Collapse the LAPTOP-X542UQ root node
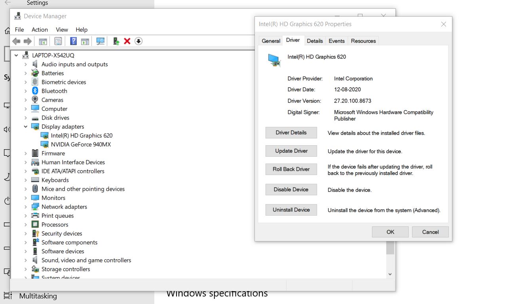Image resolution: width=526 pixels, height=304 pixels. [x=16, y=55]
